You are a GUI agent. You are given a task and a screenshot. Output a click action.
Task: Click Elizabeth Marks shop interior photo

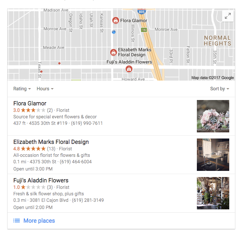click(213, 155)
